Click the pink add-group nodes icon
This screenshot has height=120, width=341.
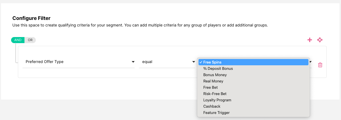pos(320,40)
